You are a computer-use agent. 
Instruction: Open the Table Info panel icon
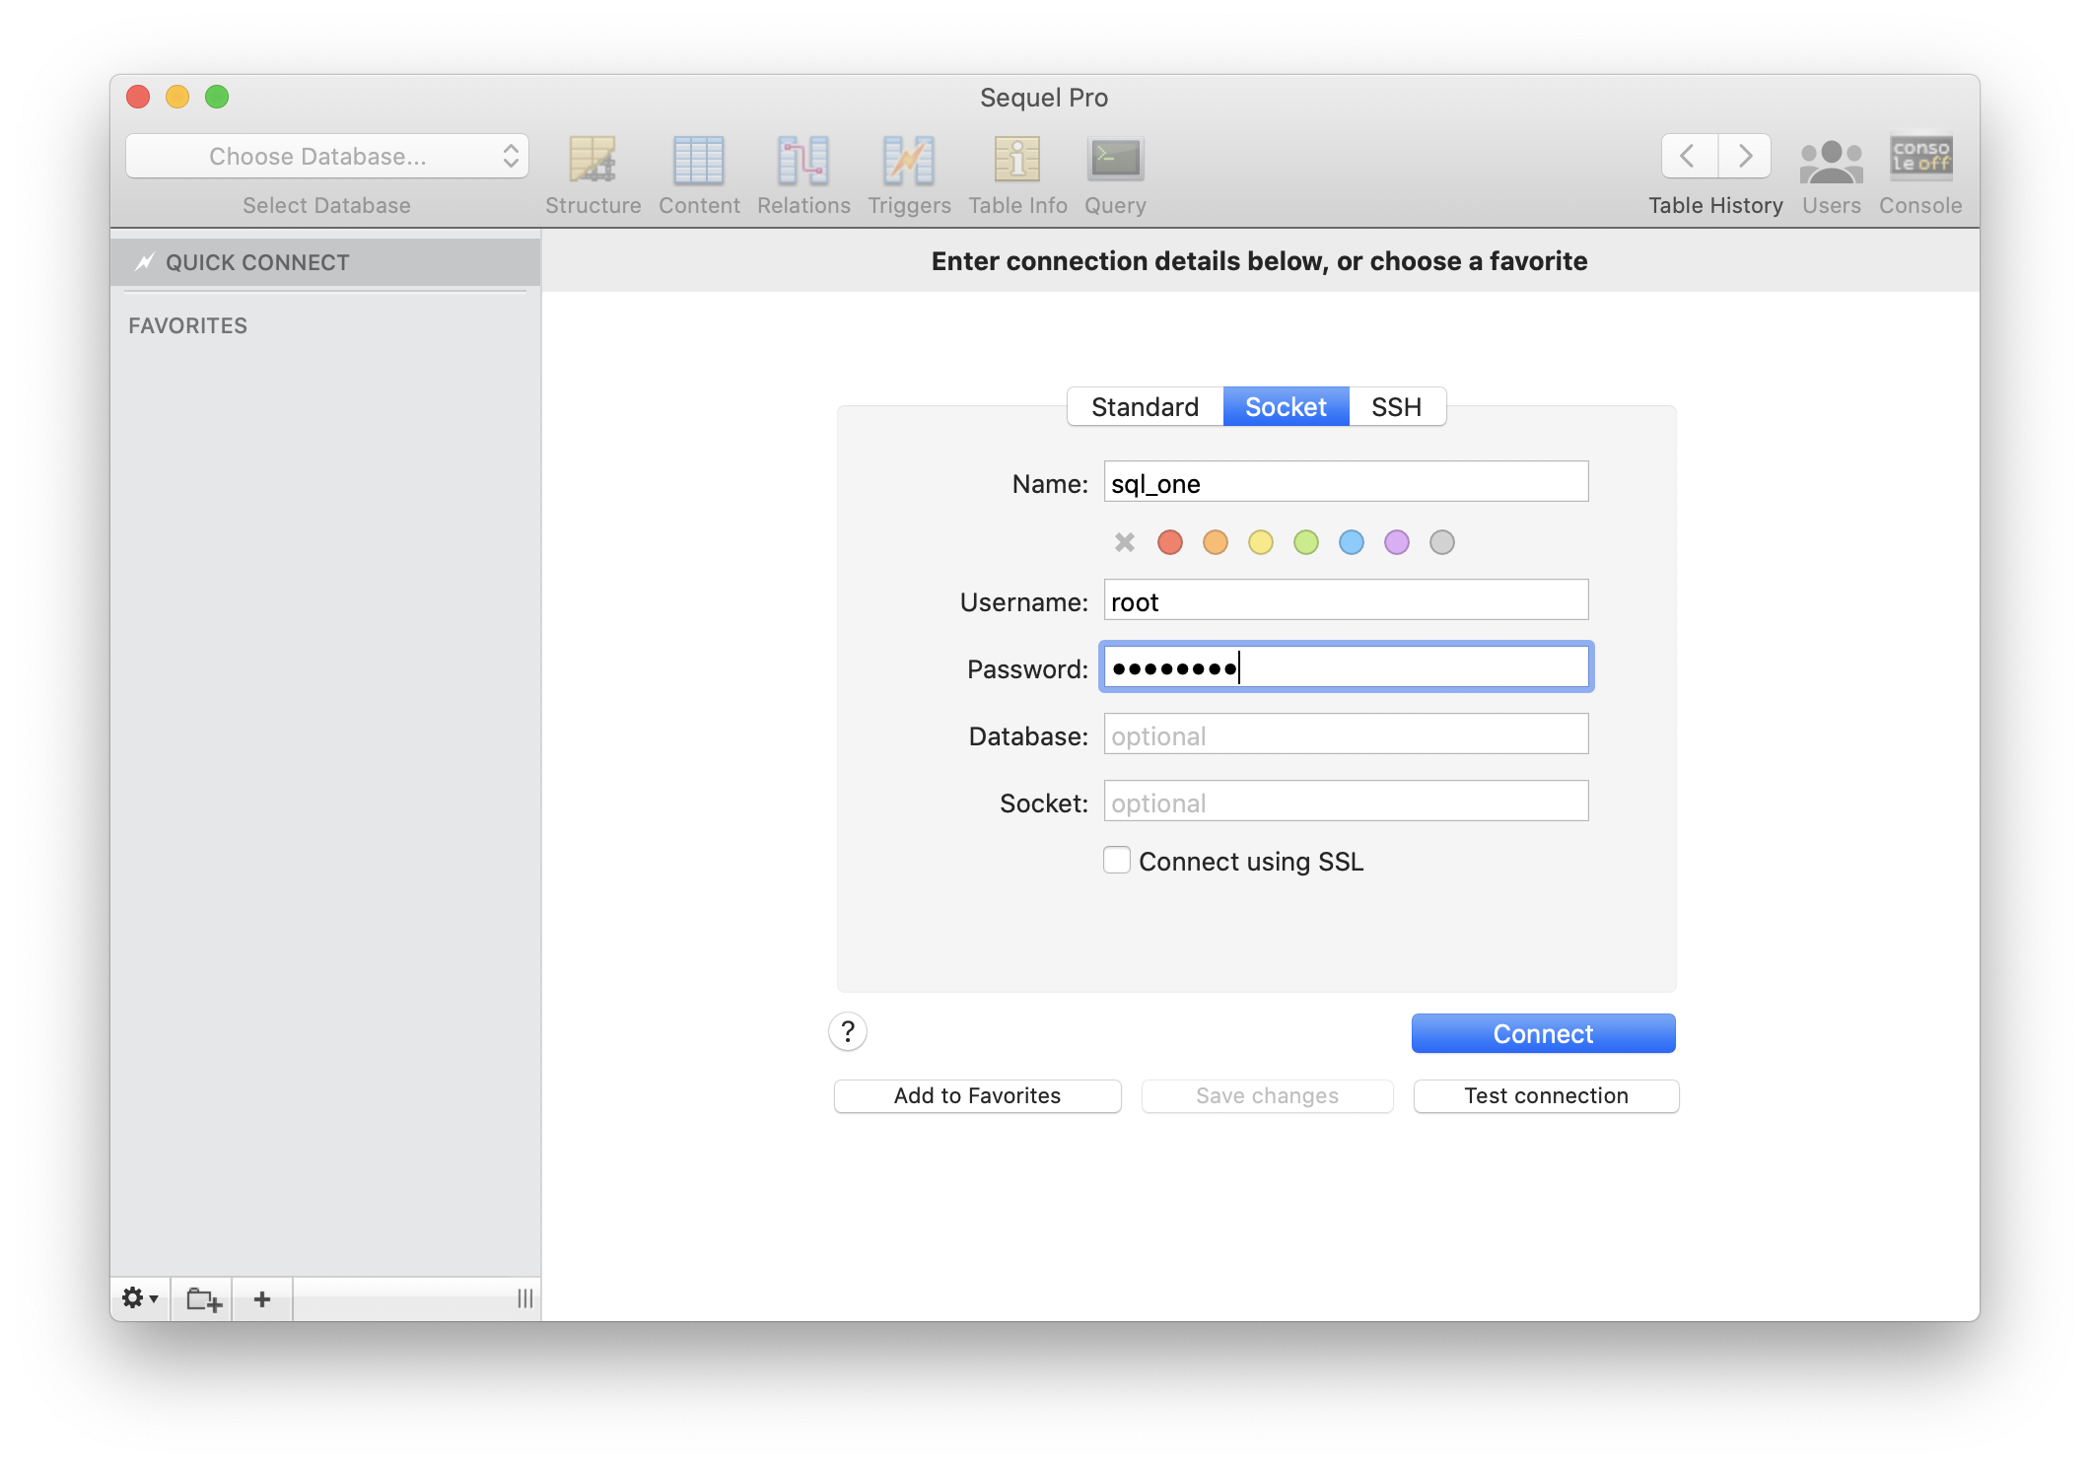(1016, 160)
